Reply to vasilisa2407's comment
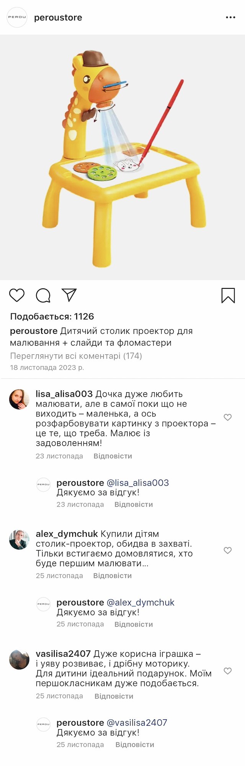 (x=114, y=696)
